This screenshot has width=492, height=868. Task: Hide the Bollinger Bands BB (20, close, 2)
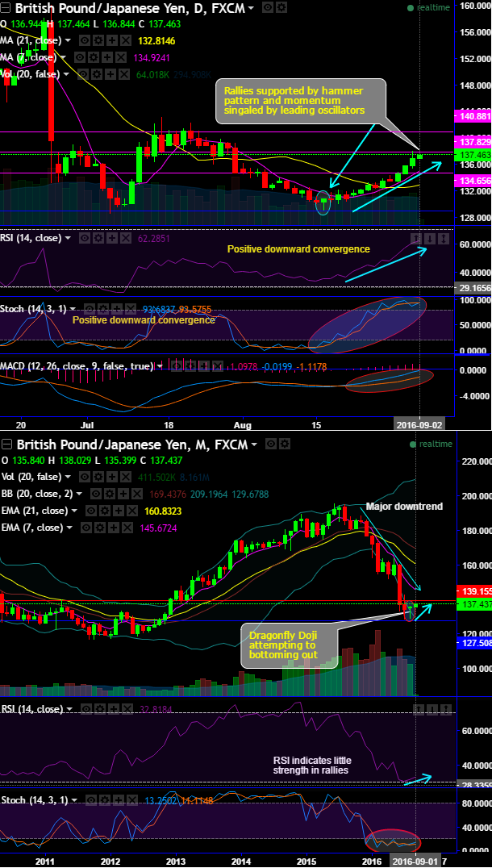95,494
